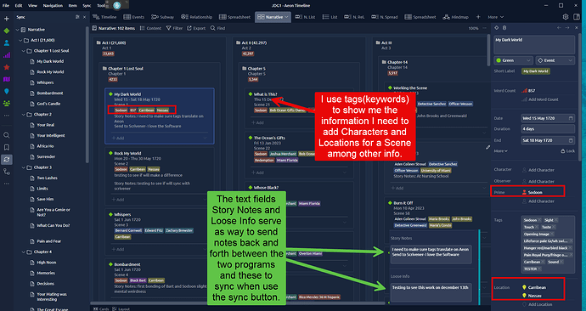This screenshot has width=586, height=311.
Task: Open the blue location pin sidebar icon
Action: pyautogui.click(x=6, y=92)
